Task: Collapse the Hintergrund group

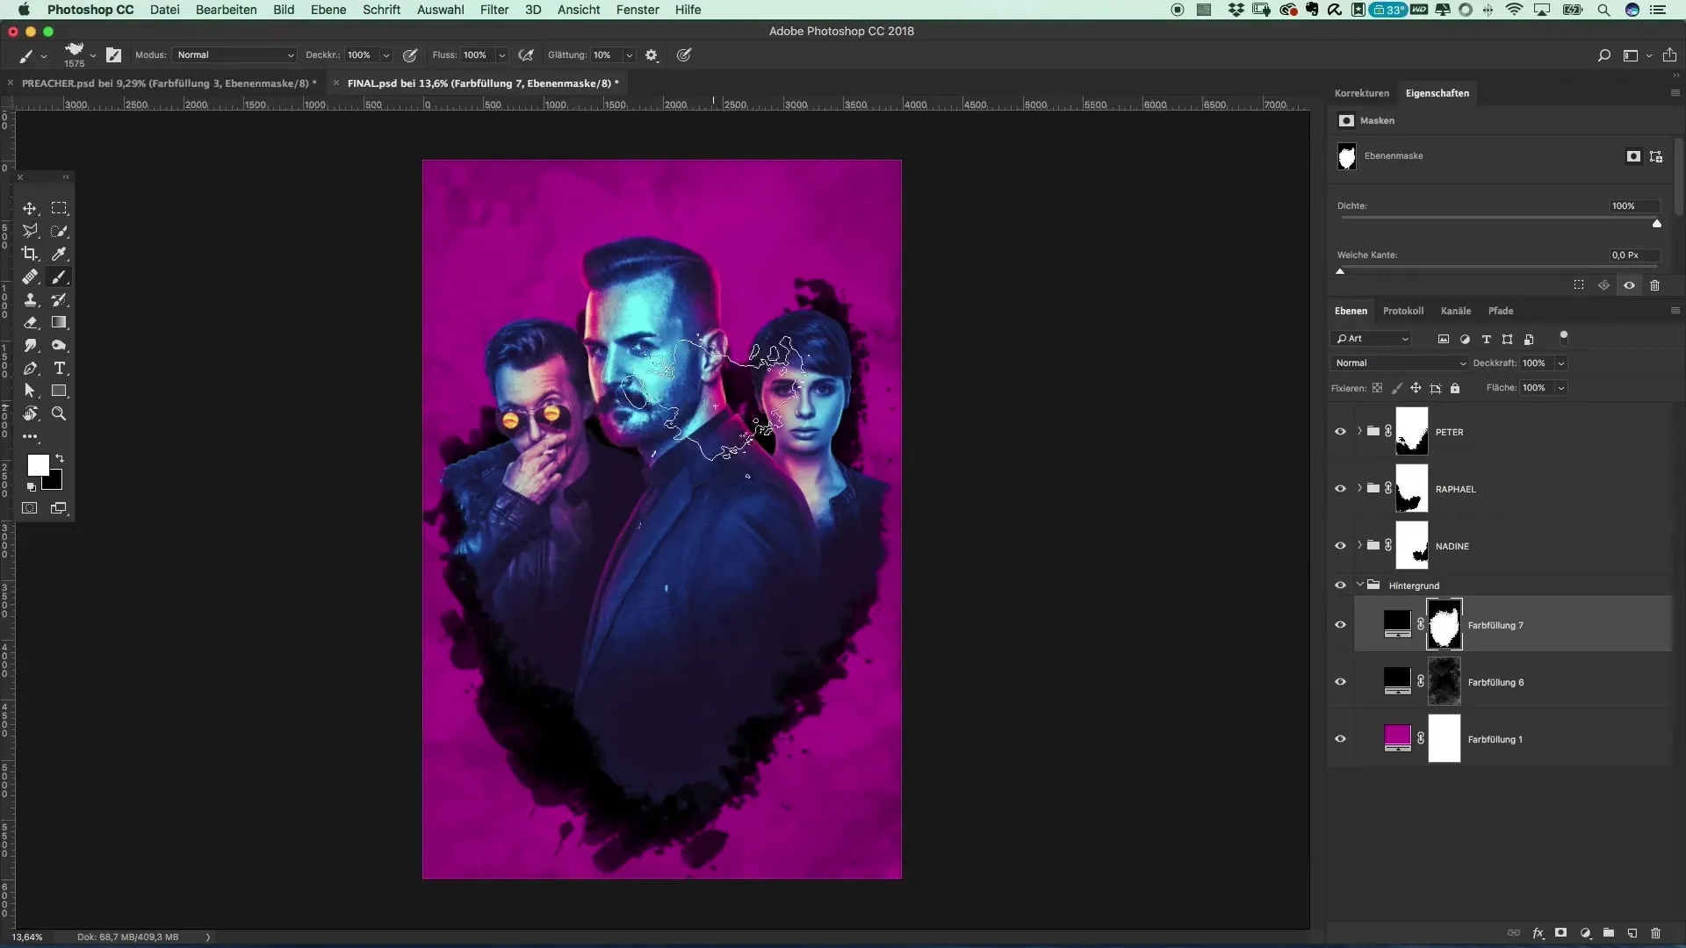Action: coord(1360,585)
